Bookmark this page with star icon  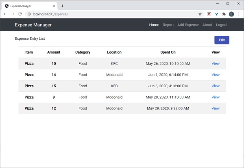click(200, 14)
